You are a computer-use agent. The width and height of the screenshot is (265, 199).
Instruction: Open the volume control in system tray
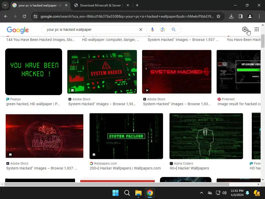(x=224, y=193)
